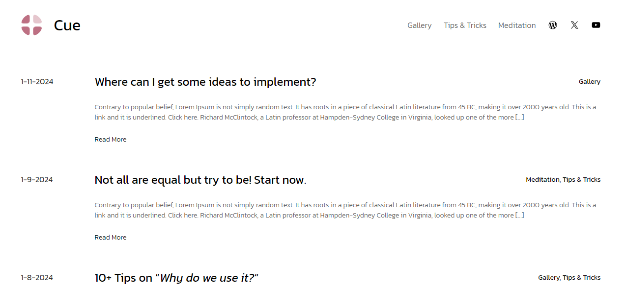Select Tips & Tricks tag on second post
The height and width of the screenshot is (291, 626).
point(581,180)
